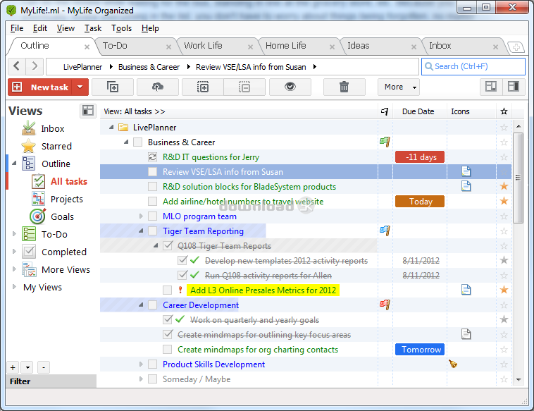Check Add L3 Online Presales Metrics checkbox
534x411 pixels.
(167, 290)
